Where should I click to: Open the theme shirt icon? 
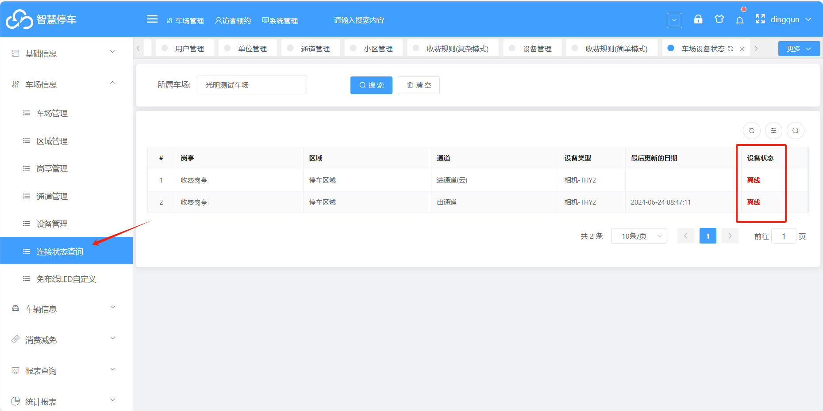click(x=719, y=19)
